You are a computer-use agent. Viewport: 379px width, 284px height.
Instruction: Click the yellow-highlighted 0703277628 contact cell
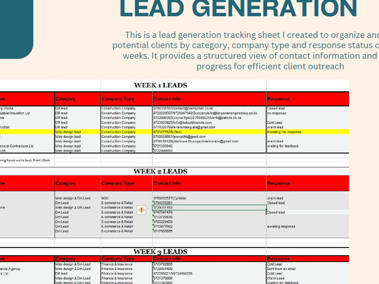pos(209,132)
